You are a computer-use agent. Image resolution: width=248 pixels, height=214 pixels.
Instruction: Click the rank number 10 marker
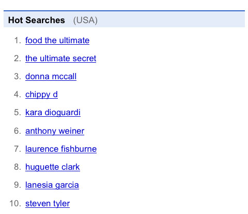(x=16, y=204)
